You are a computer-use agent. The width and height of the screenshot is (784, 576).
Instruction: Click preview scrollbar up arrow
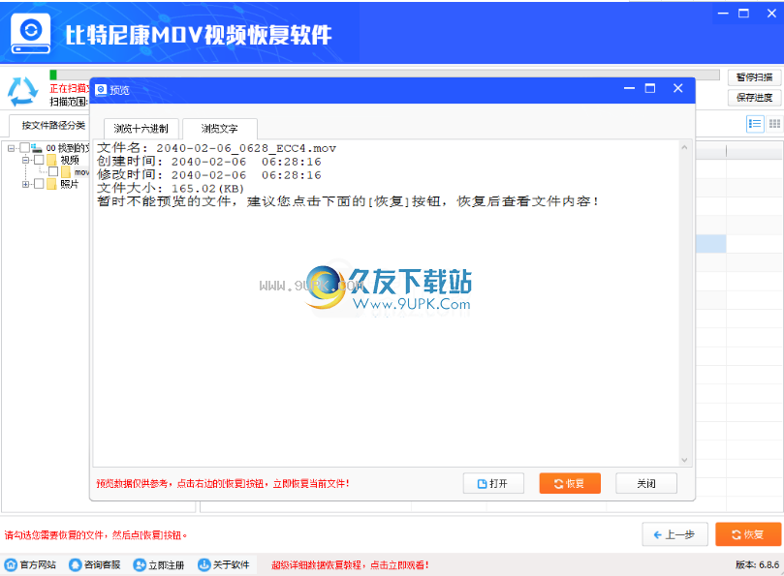[x=684, y=147]
